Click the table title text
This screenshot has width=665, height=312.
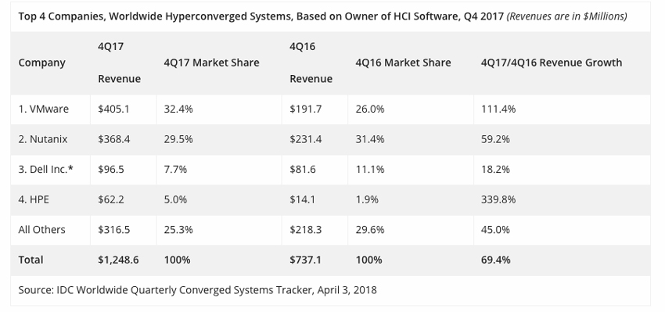323,16
